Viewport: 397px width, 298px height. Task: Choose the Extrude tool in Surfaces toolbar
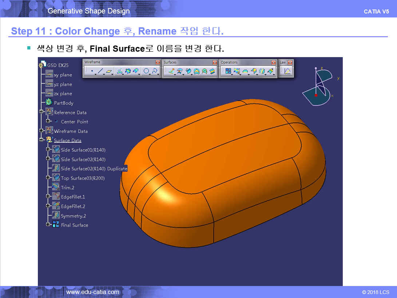coord(171,72)
